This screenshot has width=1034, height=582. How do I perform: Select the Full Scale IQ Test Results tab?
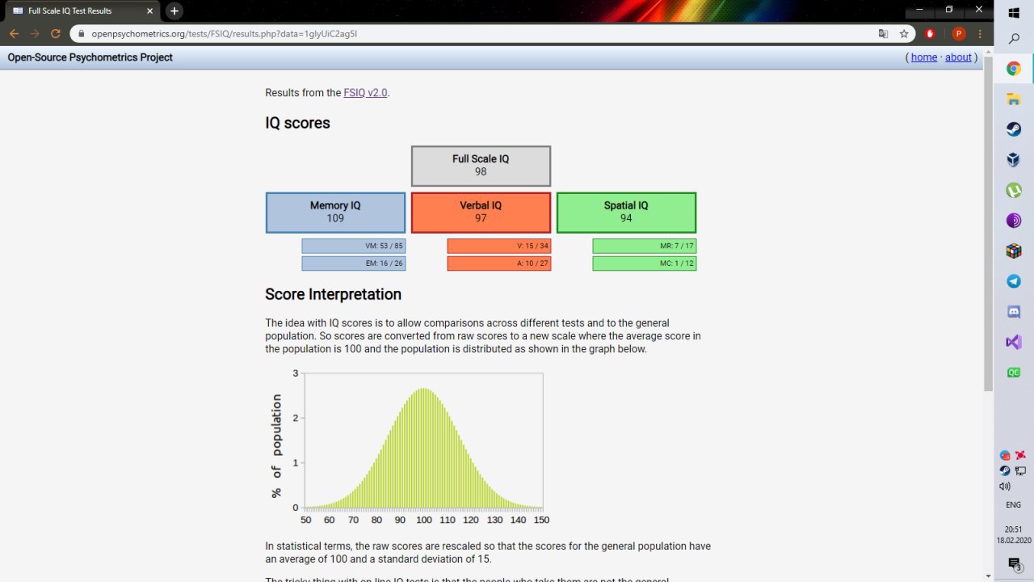click(x=84, y=11)
